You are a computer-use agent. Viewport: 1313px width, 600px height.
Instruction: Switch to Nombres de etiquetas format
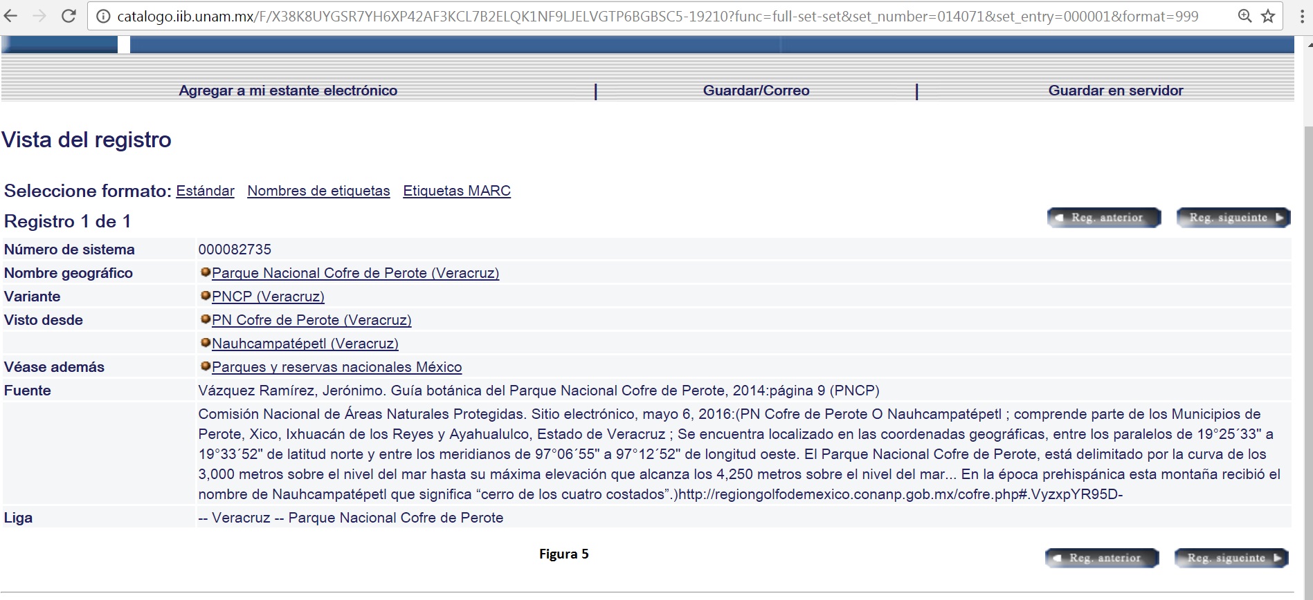pos(318,191)
